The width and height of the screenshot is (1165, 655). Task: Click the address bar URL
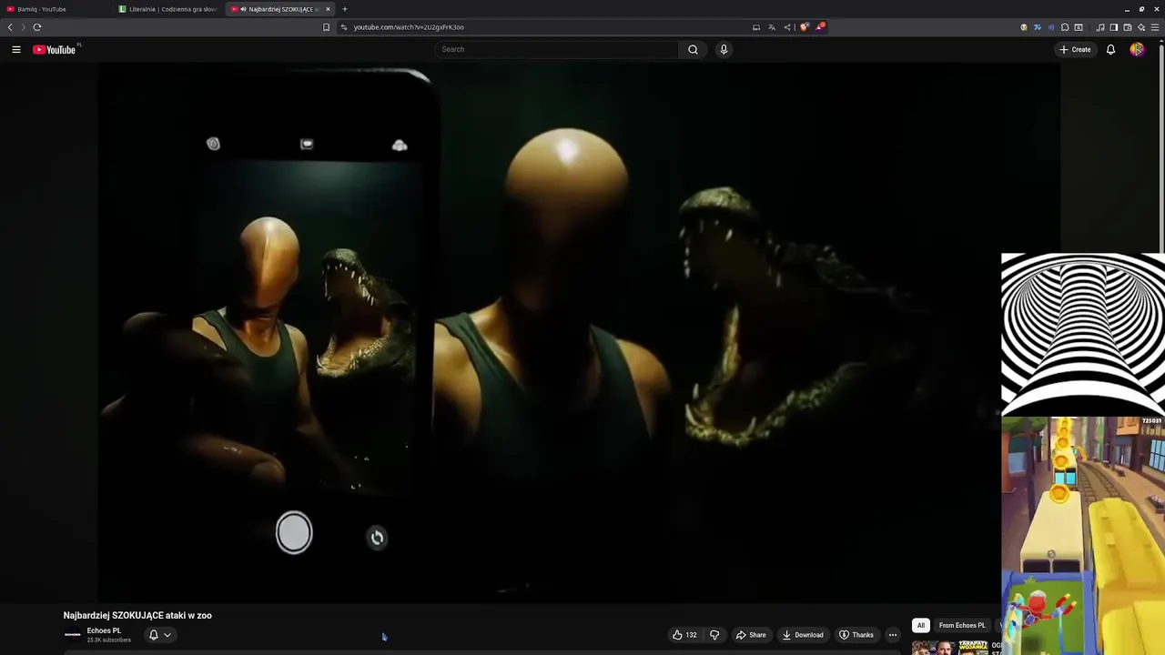coord(409,27)
